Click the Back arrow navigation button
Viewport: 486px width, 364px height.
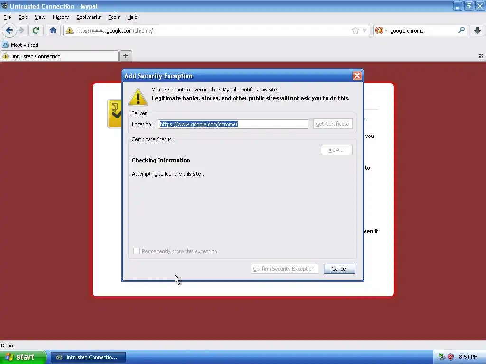pos(9,30)
